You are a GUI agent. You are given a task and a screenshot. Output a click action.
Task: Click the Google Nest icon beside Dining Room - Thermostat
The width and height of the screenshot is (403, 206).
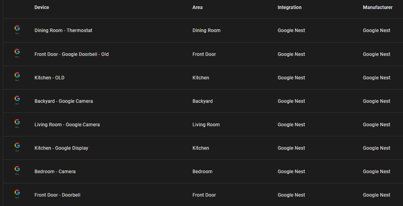17,29
